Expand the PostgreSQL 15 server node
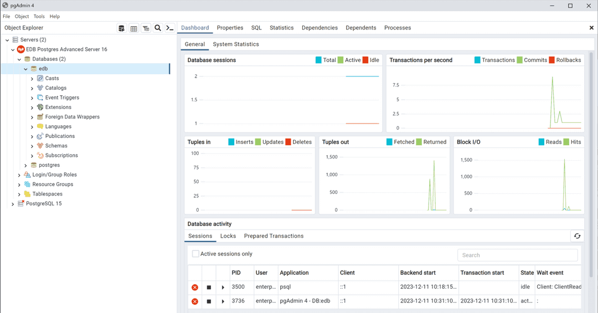The image size is (598, 313). coord(13,204)
